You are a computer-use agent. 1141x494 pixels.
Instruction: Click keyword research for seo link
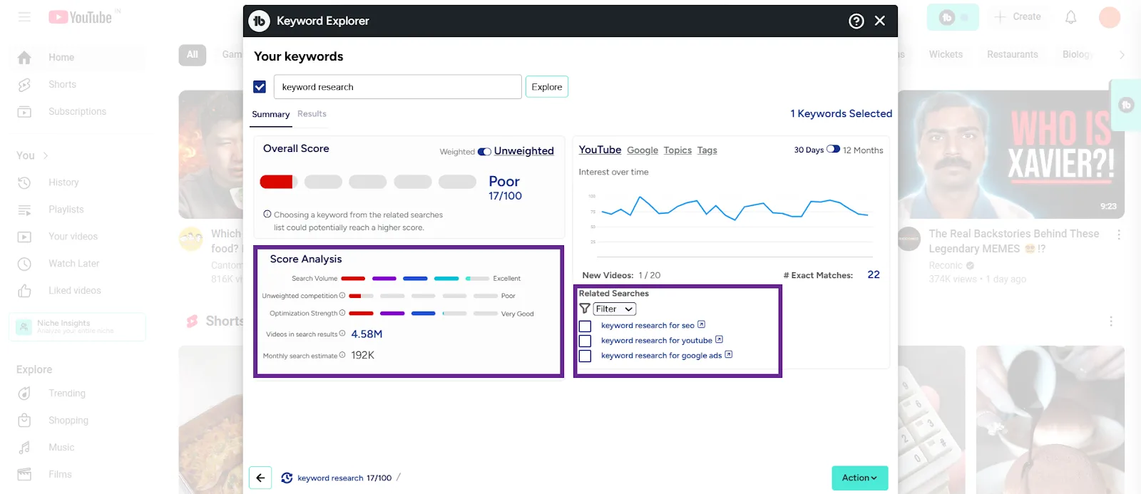(x=648, y=325)
